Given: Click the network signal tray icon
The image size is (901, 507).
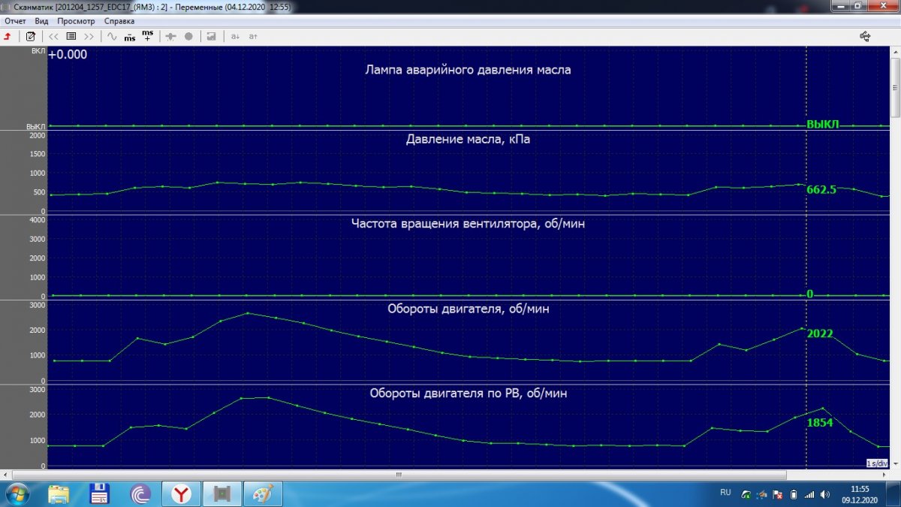Looking at the screenshot, I should (809, 494).
